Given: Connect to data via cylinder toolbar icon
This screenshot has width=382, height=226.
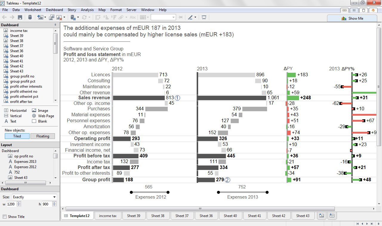Looking at the screenshot, I should [30, 17].
